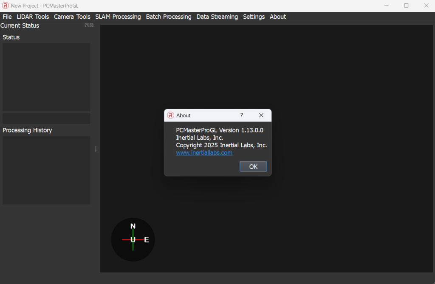Image resolution: width=435 pixels, height=284 pixels.
Task: Open the SLAM Processing menu
Action: click(x=118, y=17)
